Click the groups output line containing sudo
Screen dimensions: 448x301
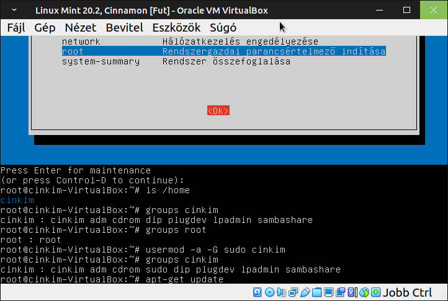point(171,269)
